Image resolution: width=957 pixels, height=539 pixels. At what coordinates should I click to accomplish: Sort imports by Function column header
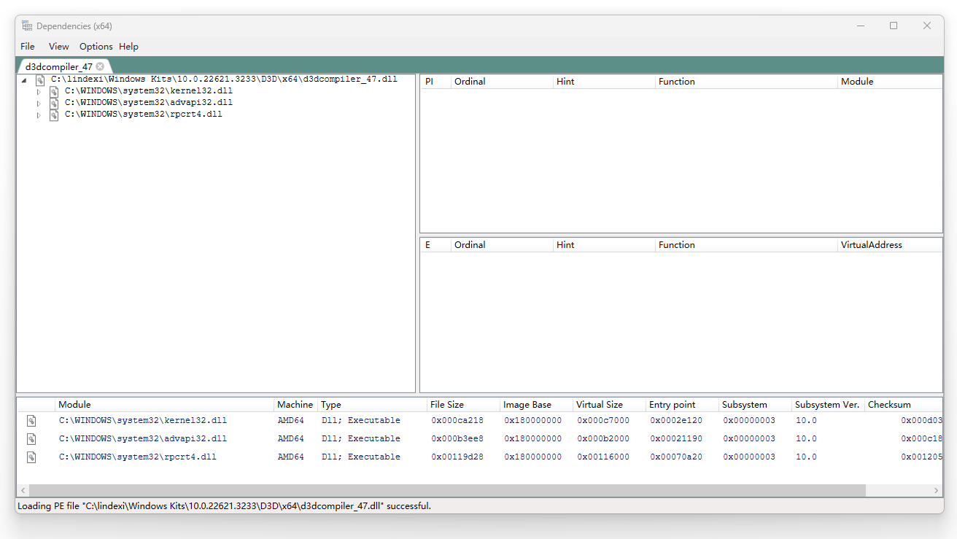tap(746, 82)
